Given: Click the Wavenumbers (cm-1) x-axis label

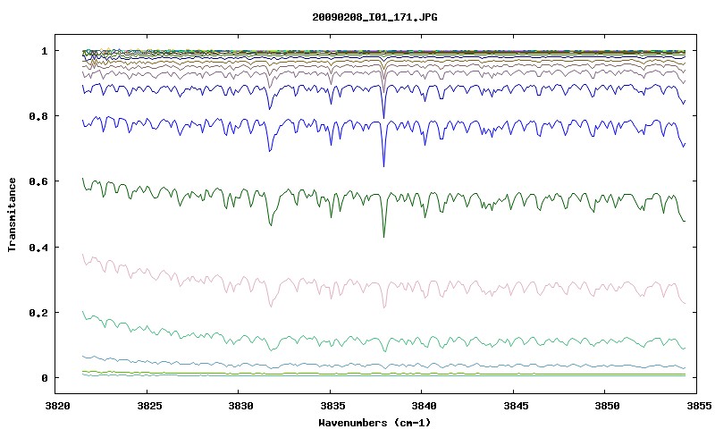Looking at the screenshot, I should pyautogui.click(x=374, y=423).
